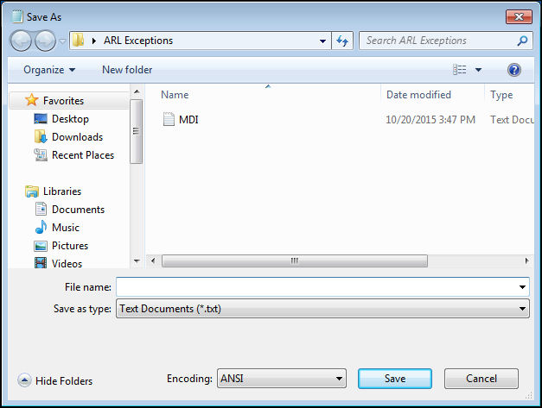Click the Notepad icon in title bar
542x408 pixels.
tap(16, 16)
